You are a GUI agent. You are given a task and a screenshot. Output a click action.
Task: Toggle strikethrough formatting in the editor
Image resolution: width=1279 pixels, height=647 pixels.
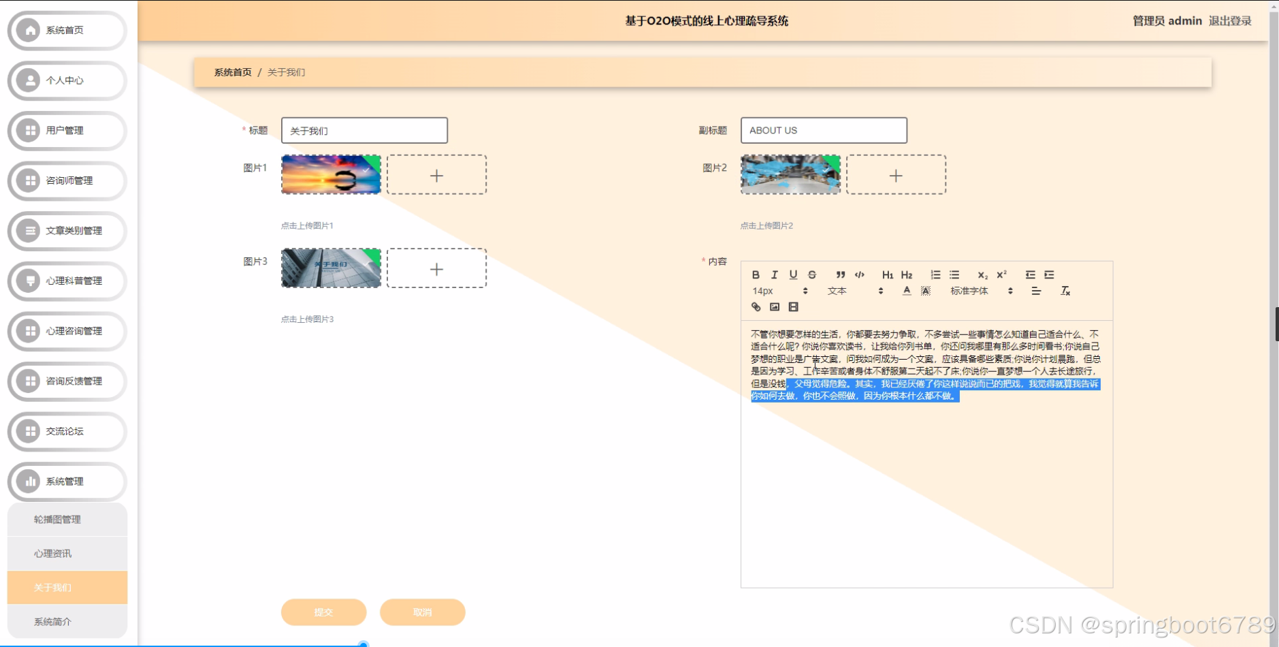coord(812,274)
